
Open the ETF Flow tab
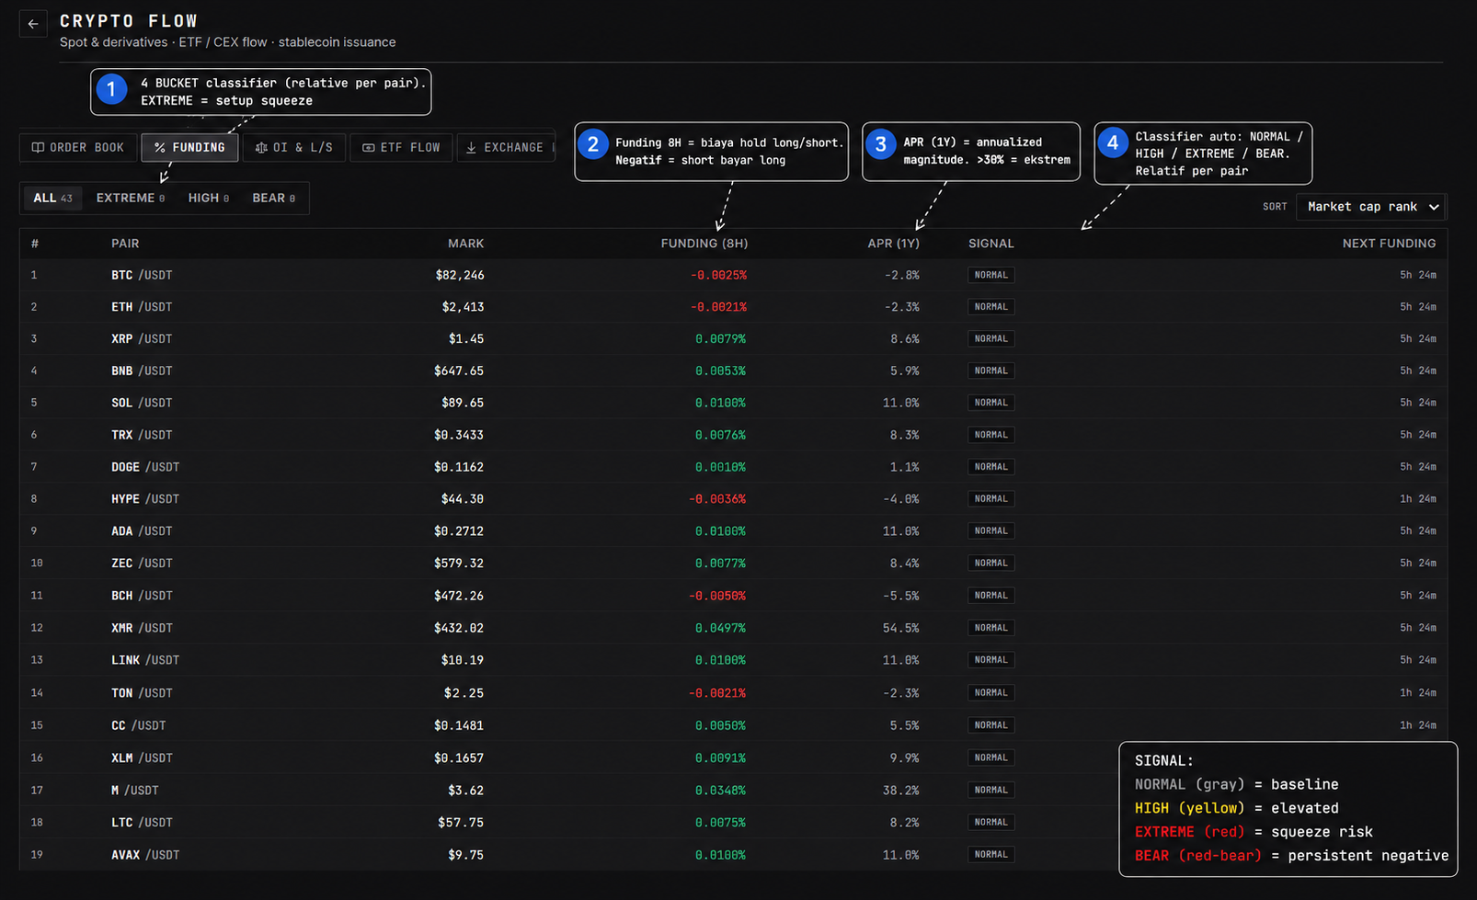(401, 147)
